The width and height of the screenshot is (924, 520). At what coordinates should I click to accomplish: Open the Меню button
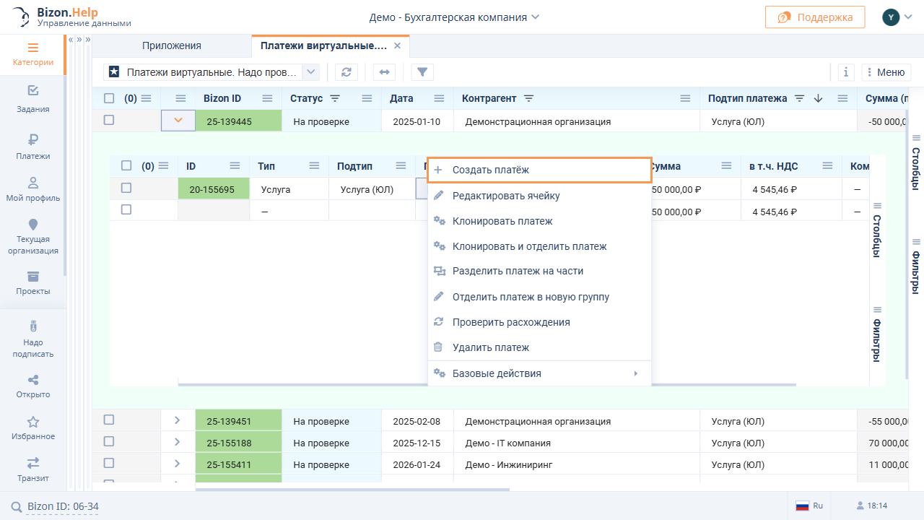pos(884,72)
